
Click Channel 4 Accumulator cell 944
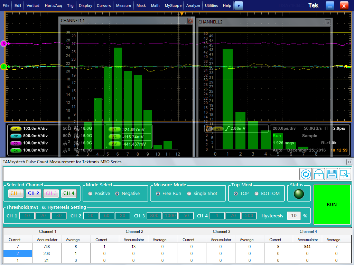(x=307, y=246)
